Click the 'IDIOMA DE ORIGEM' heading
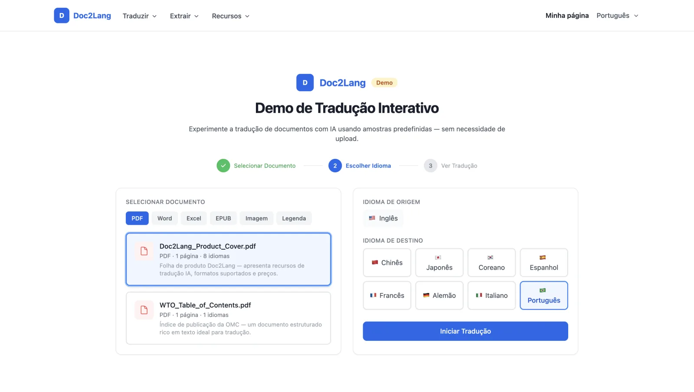This screenshot has height=392, width=694. [x=391, y=202]
